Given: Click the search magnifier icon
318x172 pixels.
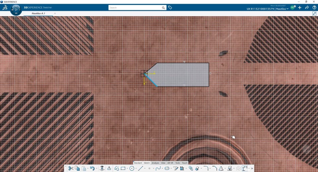Looking at the screenshot, I should pos(163,8).
